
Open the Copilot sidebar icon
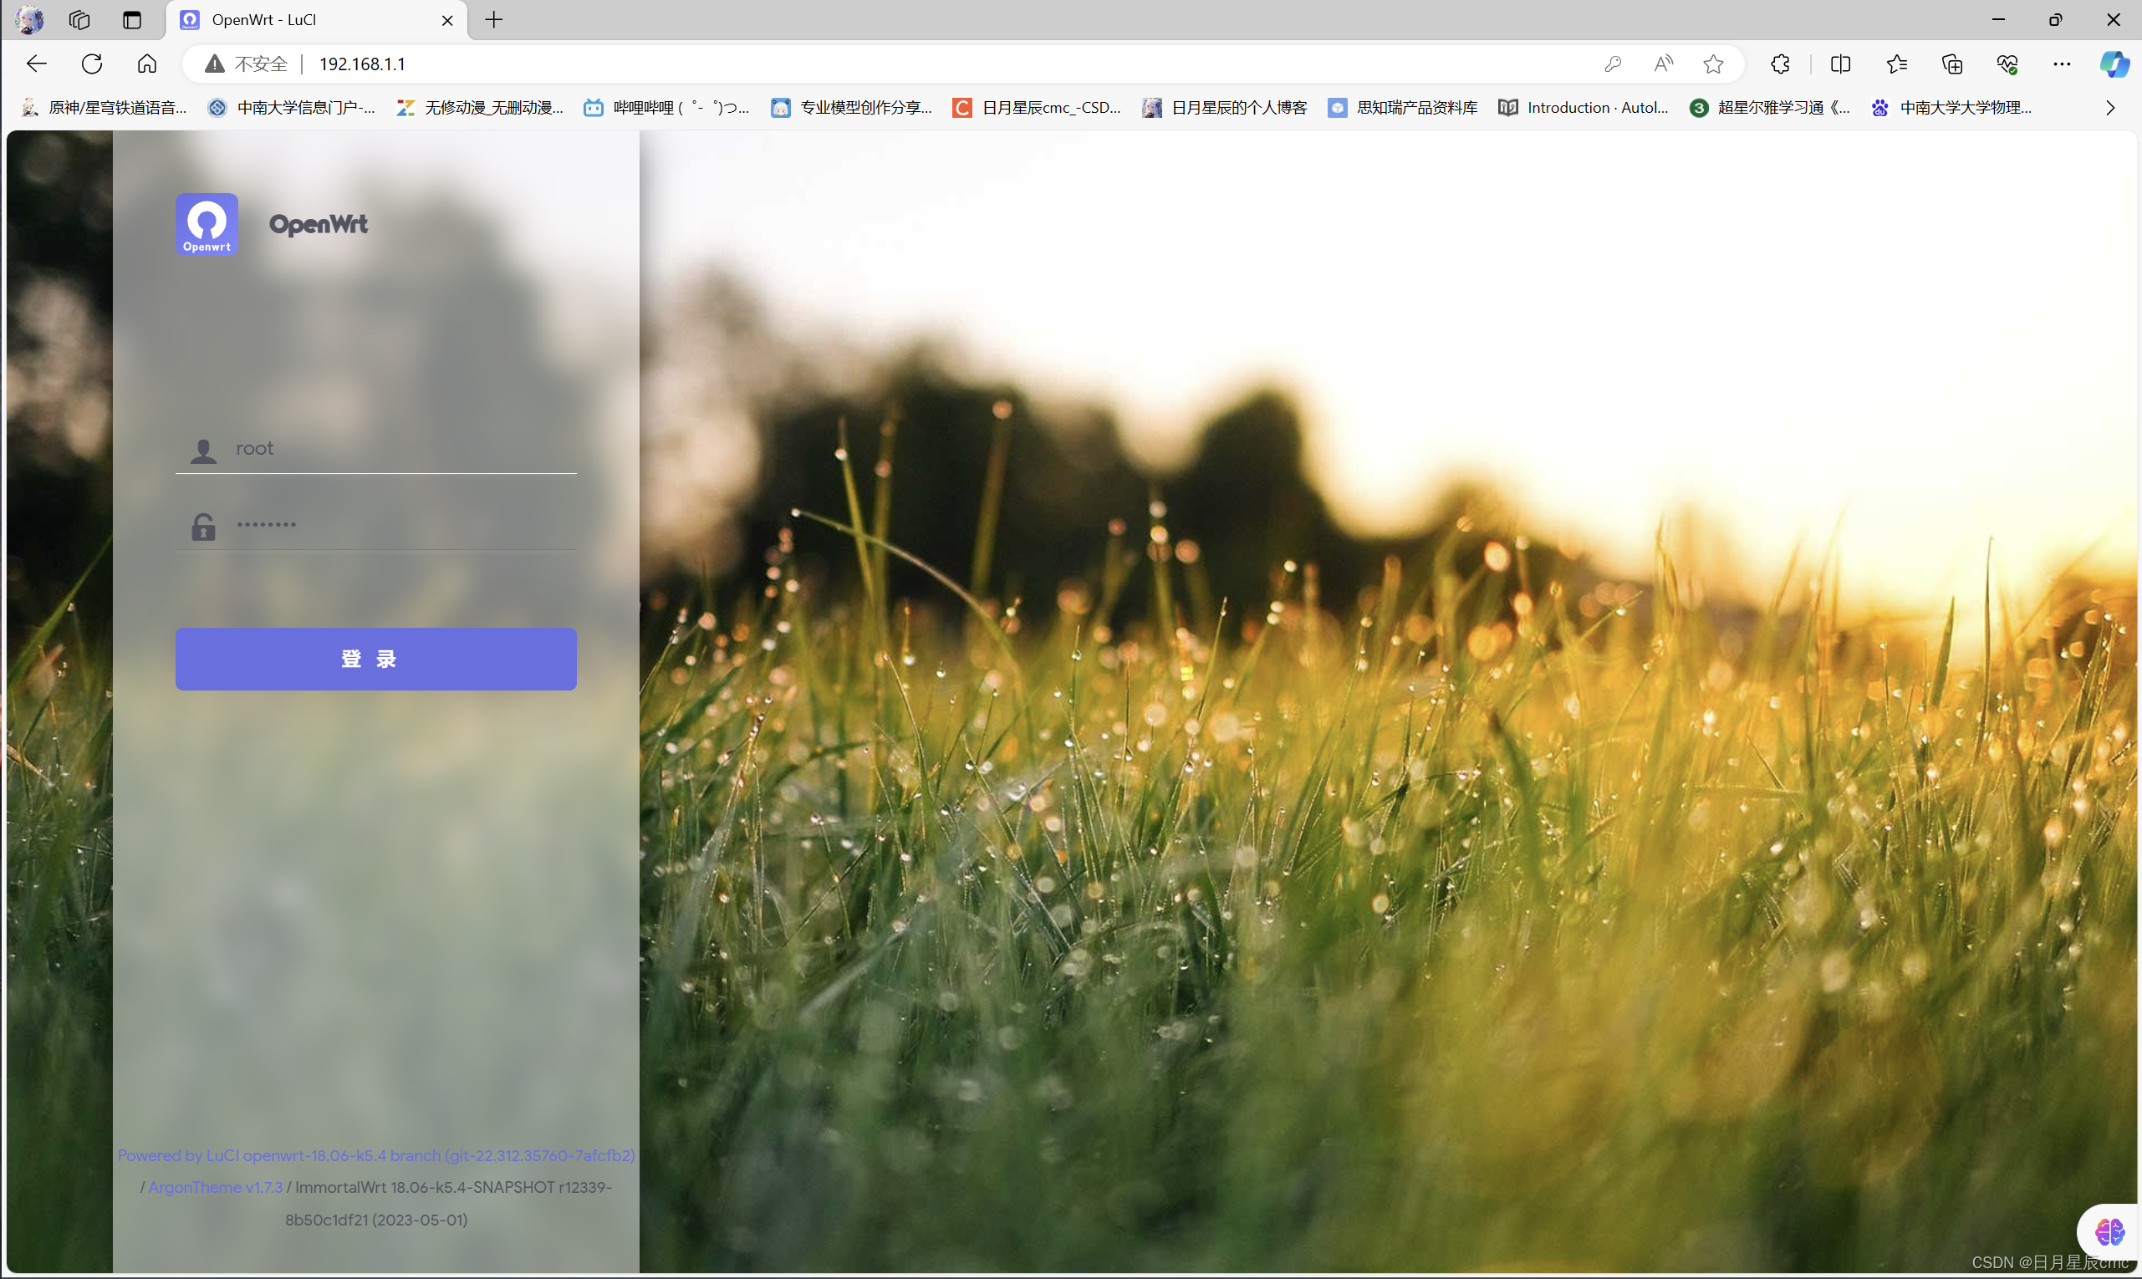click(2114, 64)
